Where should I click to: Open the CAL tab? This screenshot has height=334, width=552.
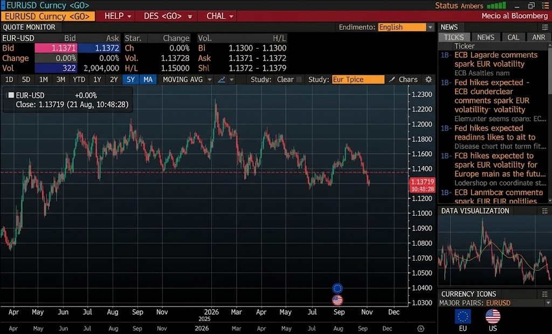tap(513, 37)
